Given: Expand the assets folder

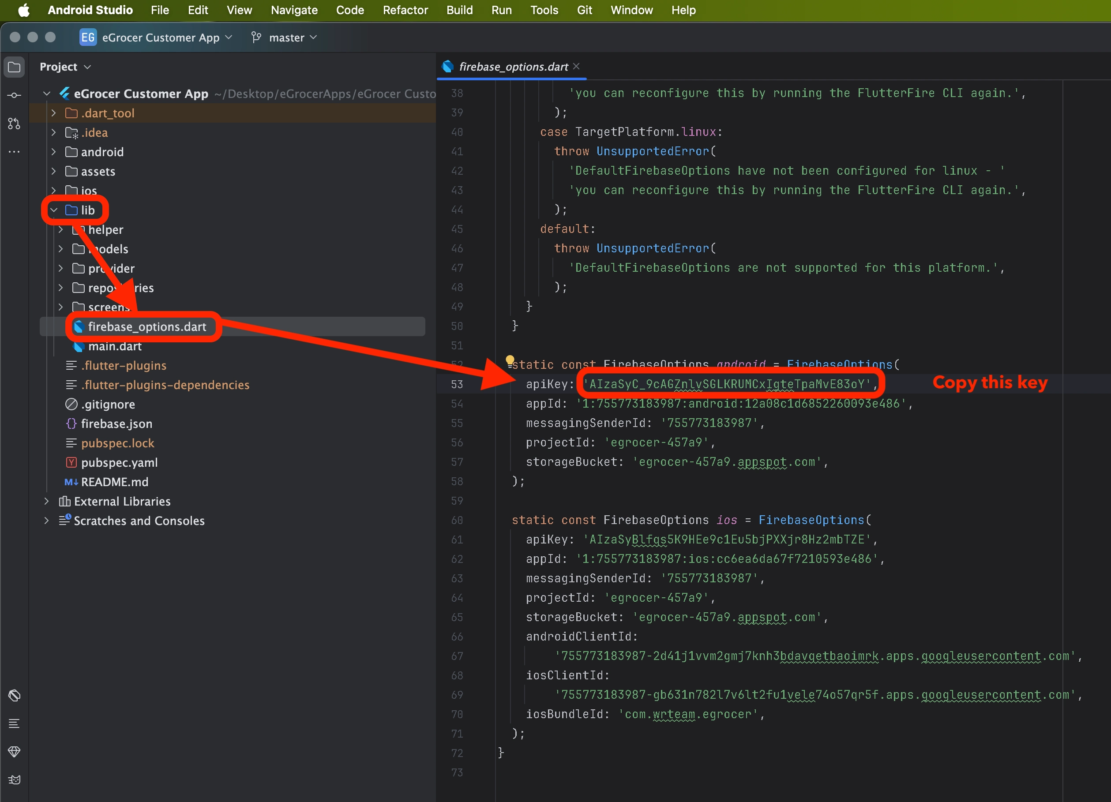Looking at the screenshot, I should click(x=53, y=172).
